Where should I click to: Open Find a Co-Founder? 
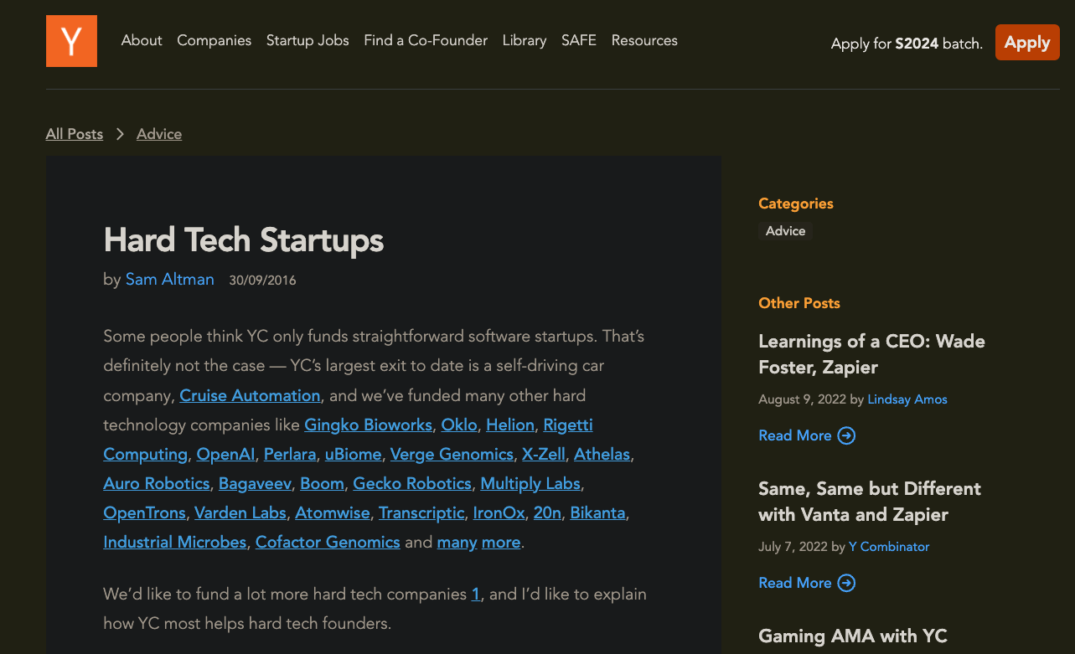426,40
